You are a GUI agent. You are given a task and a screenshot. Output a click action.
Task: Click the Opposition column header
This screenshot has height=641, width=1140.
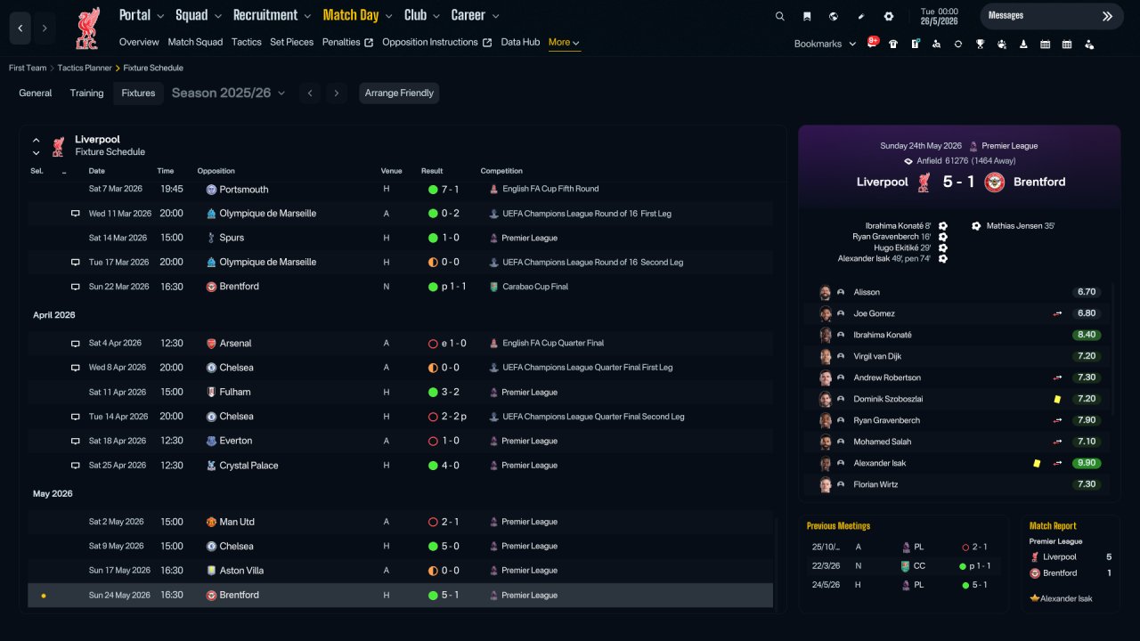(216, 171)
